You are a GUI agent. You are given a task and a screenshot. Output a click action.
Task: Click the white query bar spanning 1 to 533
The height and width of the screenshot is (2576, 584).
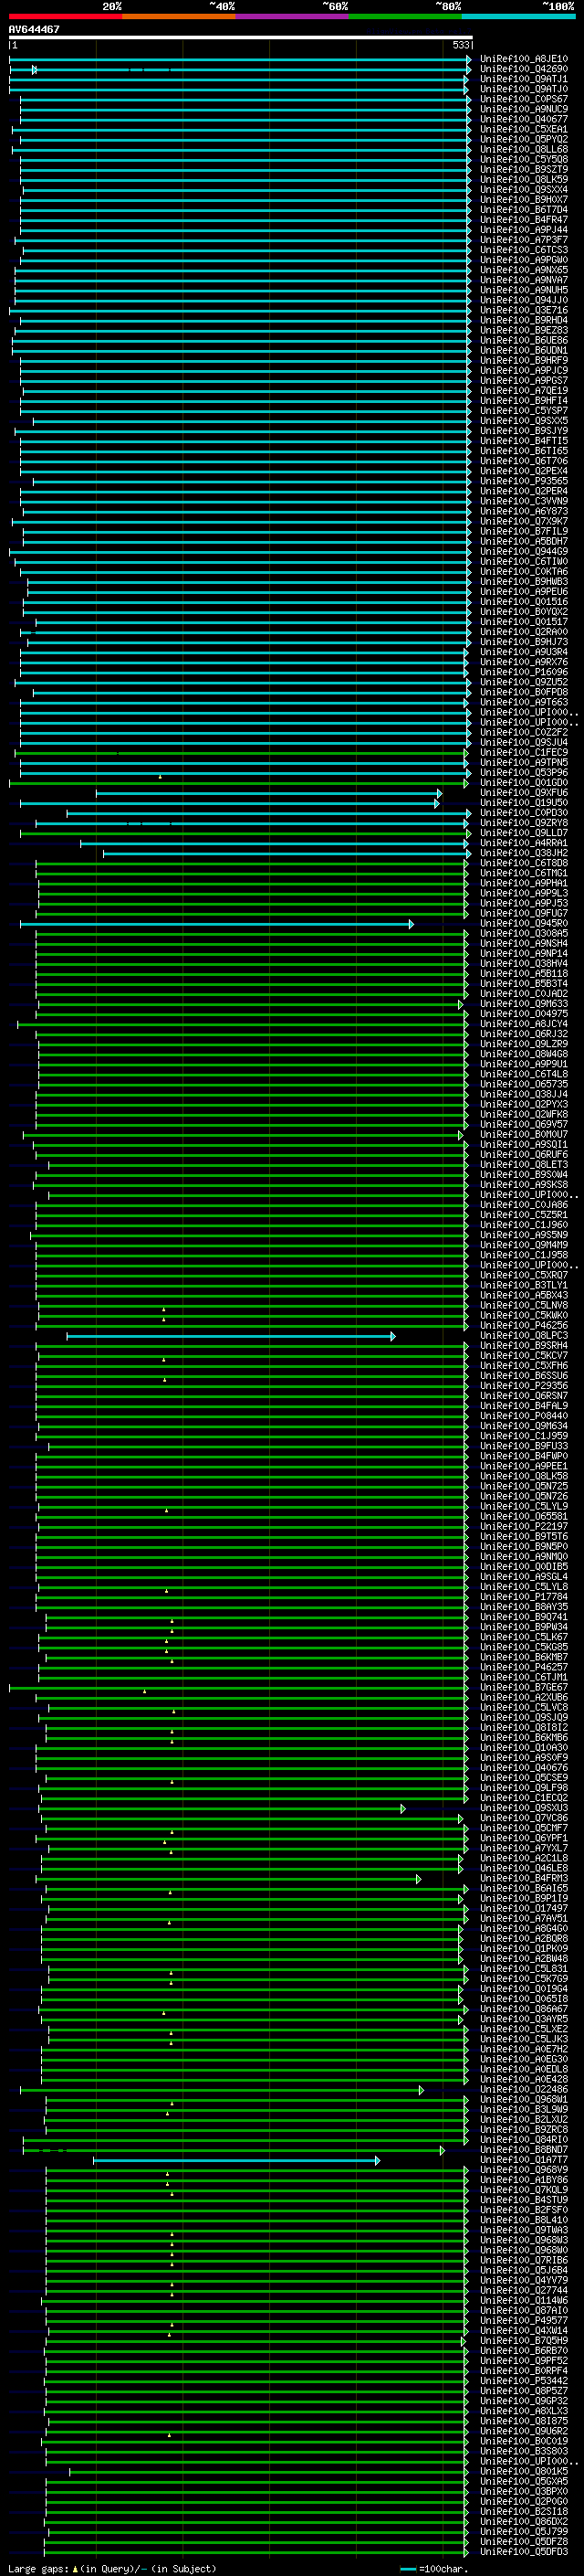click(x=241, y=37)
